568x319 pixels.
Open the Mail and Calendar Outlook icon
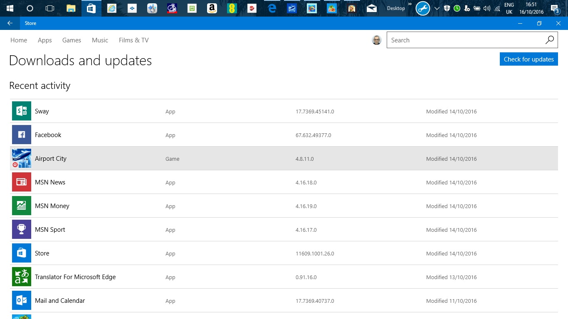(x=22, y=300)
